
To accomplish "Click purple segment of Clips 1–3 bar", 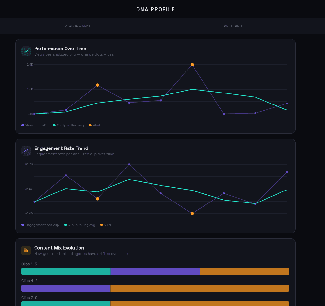I will coord(155,271).
